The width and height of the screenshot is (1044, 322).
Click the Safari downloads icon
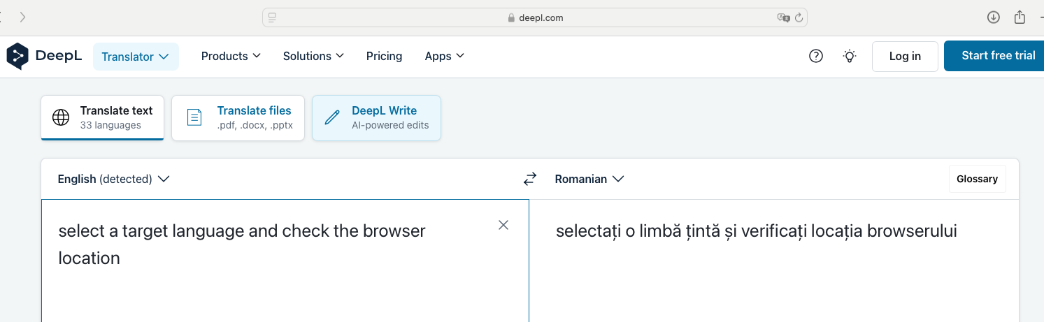coord(993,17)
